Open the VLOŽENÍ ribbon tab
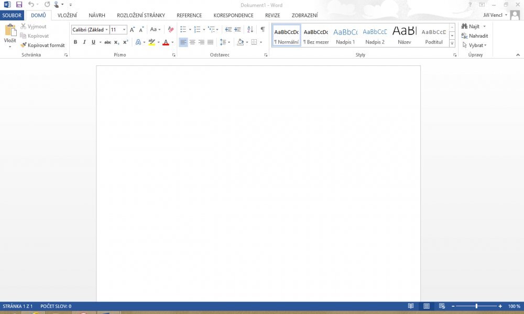This screenshot has width=524, height=314. (x=67, y=16)
